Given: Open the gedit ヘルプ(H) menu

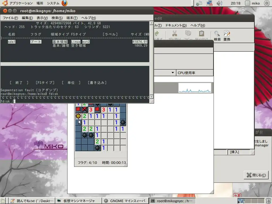Looking at the screenshot, I should [x=198, y=25].
